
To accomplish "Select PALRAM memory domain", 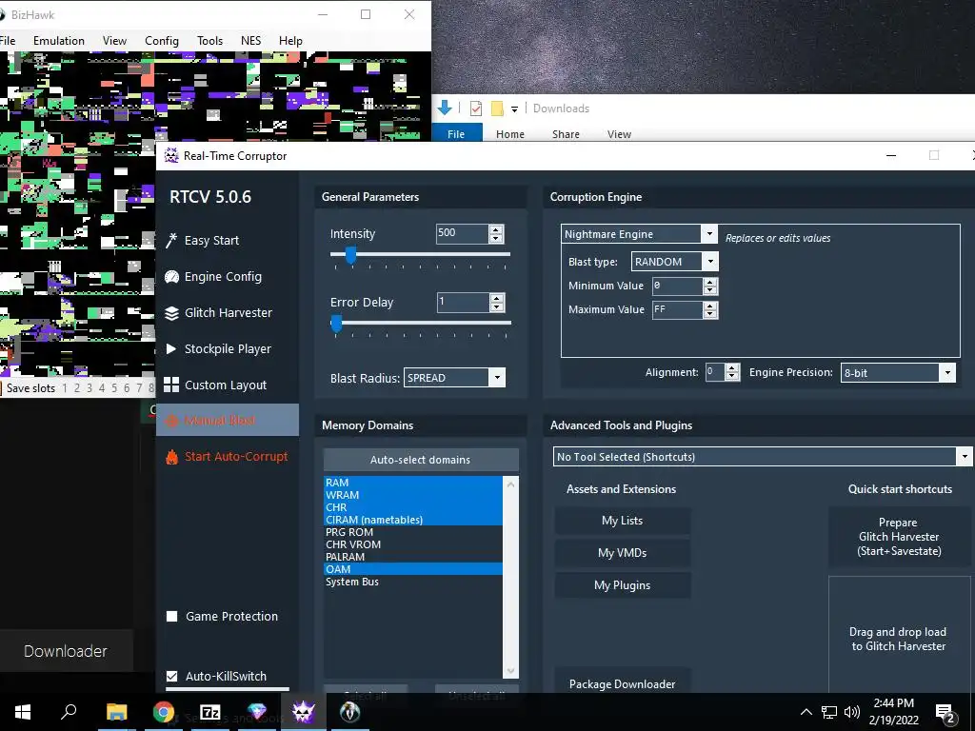I will click(413, 557).
